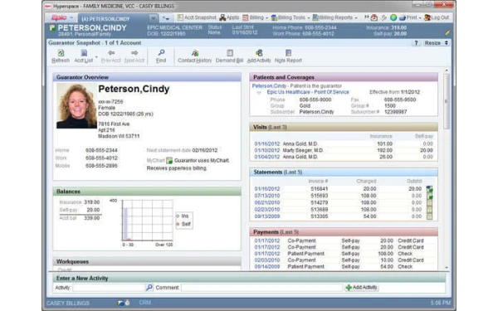Open the 02/03/2010 Co-Payment link

266,260
